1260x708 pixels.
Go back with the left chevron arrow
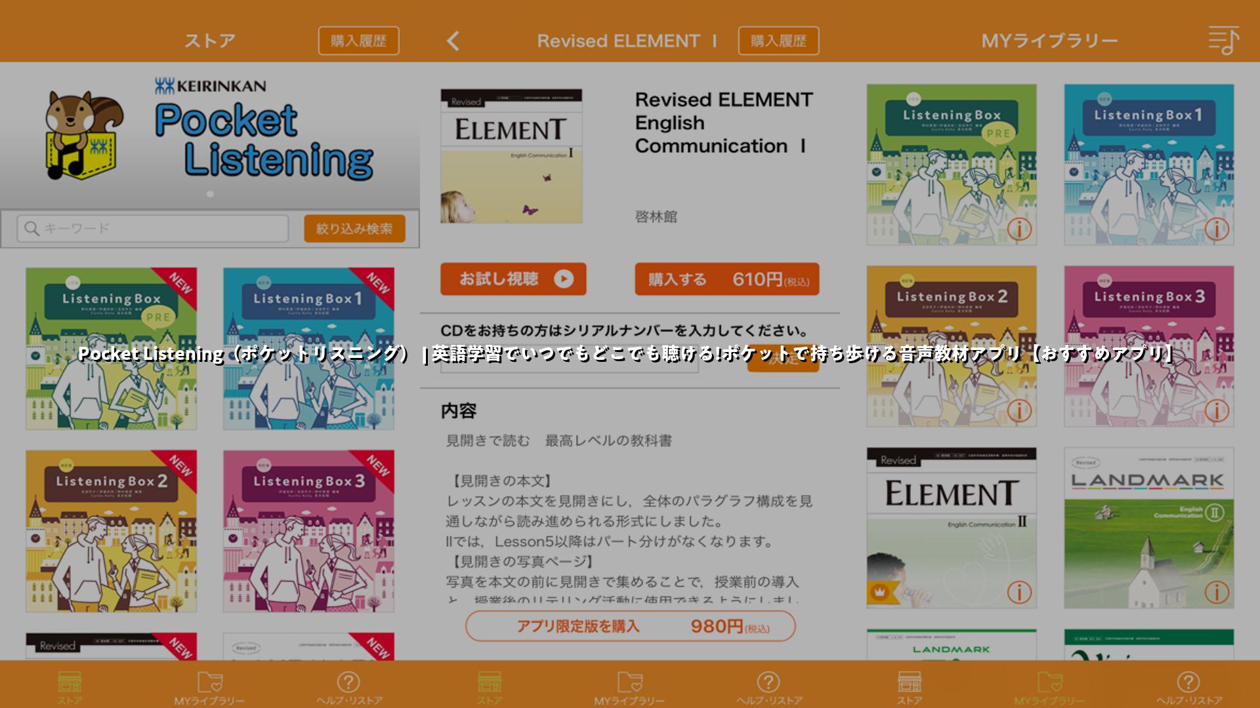point(453,41)
